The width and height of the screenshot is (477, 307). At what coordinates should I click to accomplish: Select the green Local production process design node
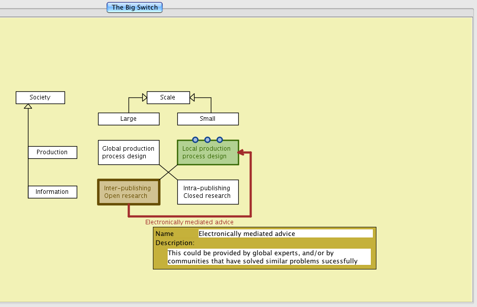pos(208,153)
